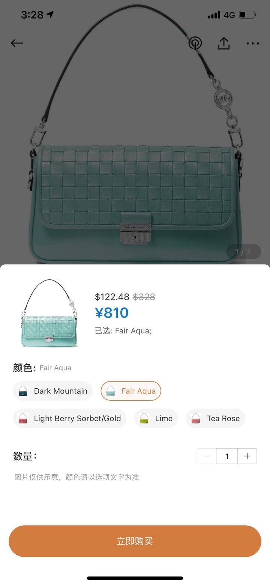Open the selected bag thumbnail image
Viewport: 270px width, 585px height.
(x=49, y=313)
